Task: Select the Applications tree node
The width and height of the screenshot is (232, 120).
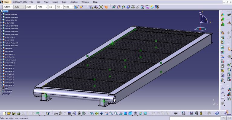Action: (6, 94)
